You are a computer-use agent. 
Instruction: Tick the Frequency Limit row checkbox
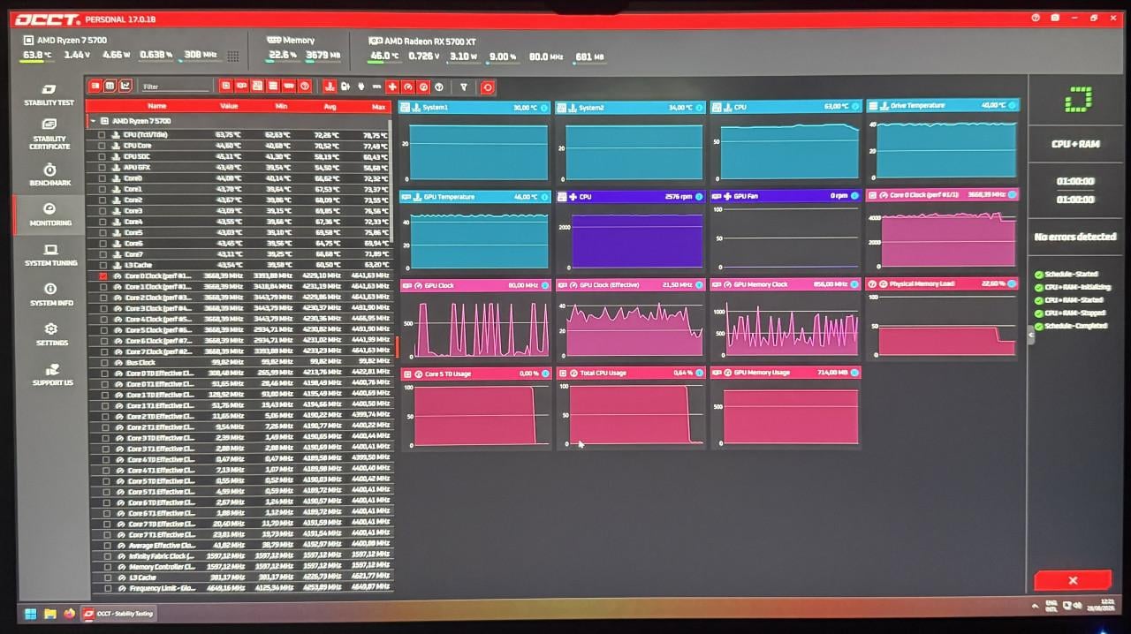pyautogui.click(x=107, y=588)
